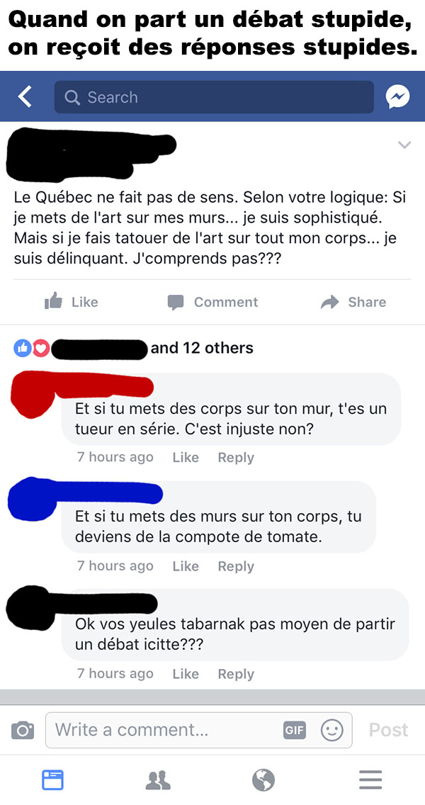
Task: Open the hamburger menu tab
Action: (x=370, y=779)
